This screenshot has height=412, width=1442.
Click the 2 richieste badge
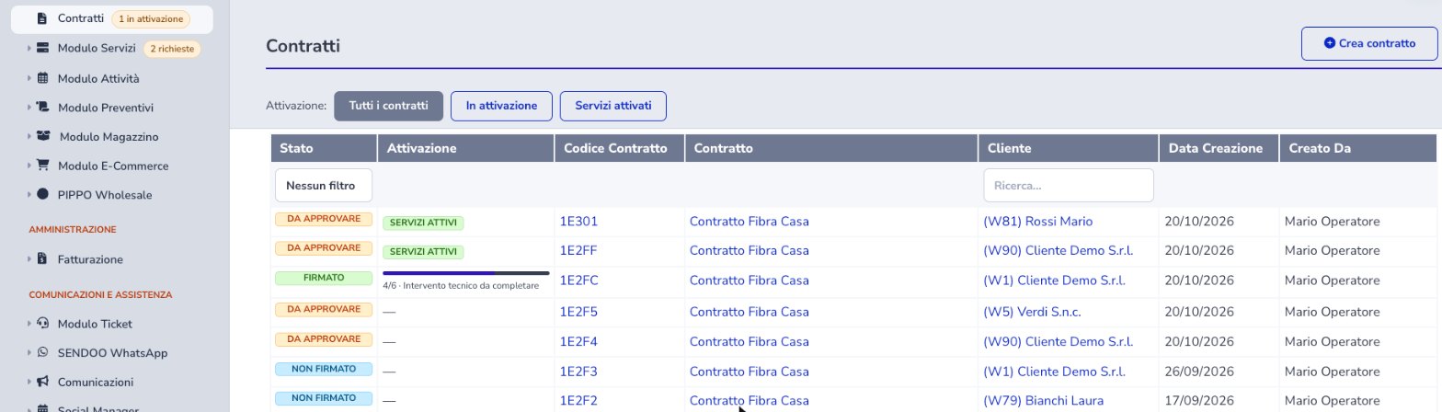(172, 49)
